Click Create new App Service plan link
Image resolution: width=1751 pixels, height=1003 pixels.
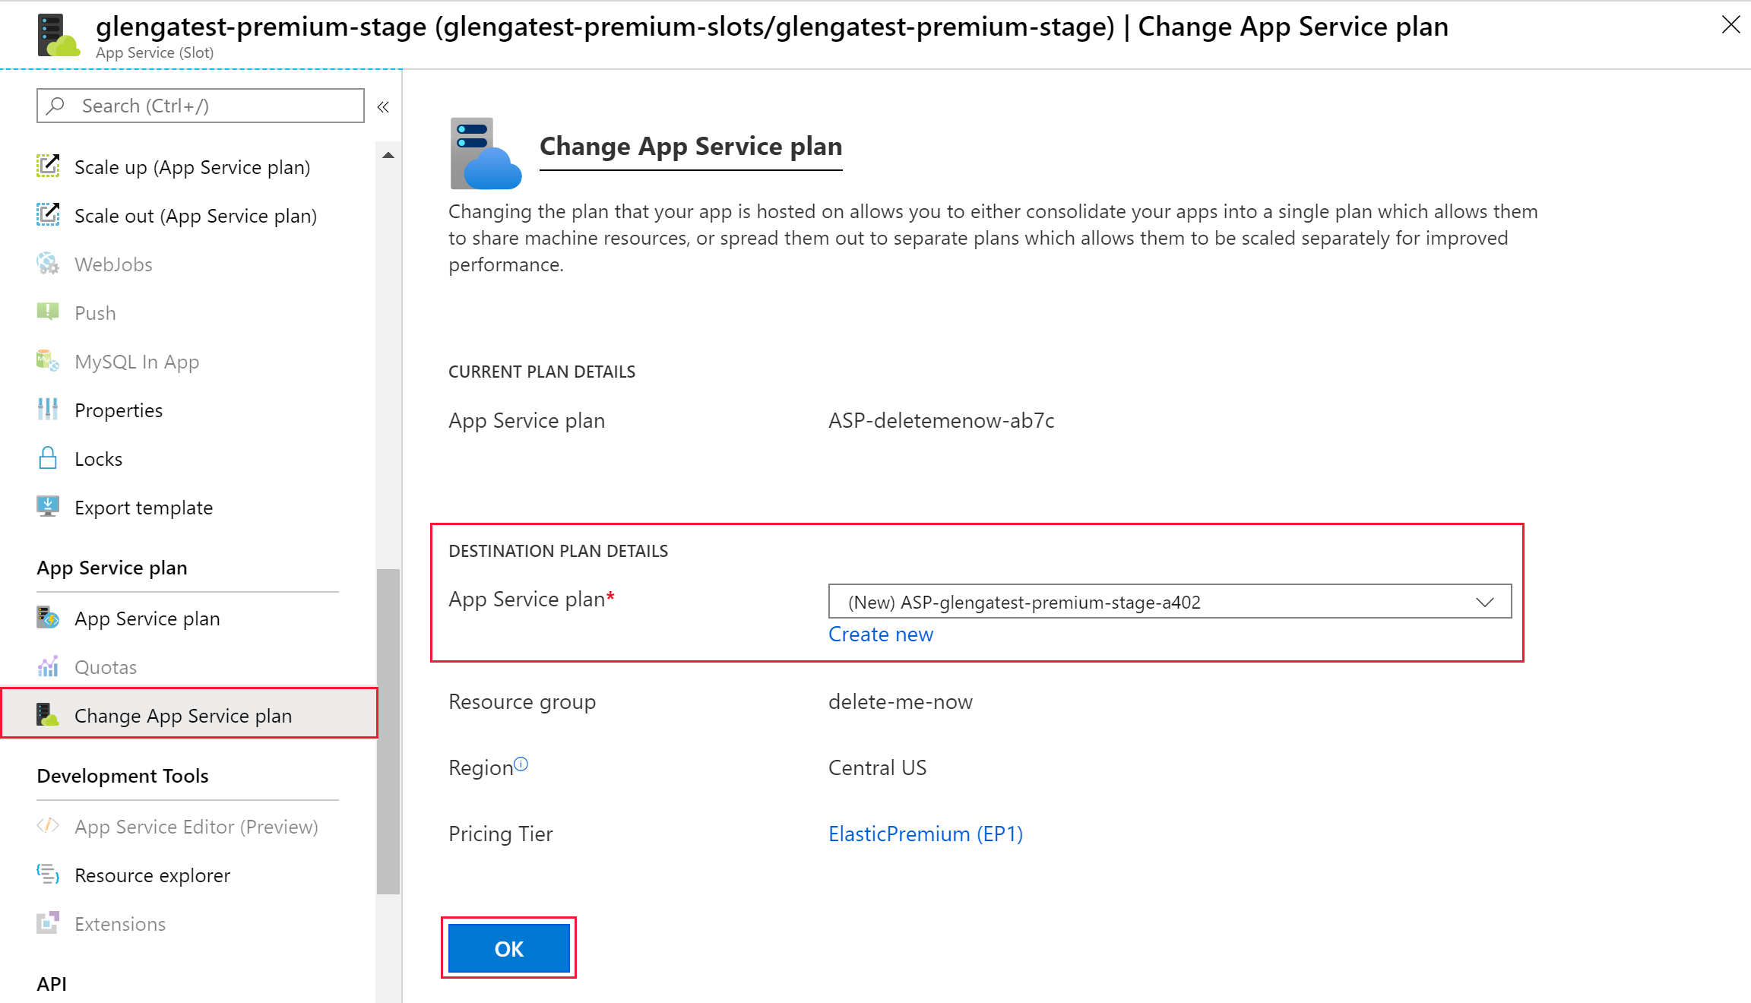(x=880, y=634)
